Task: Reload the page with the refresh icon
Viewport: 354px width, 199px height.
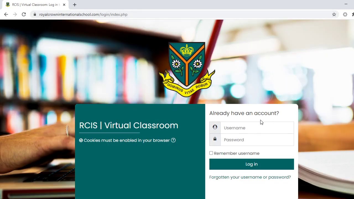Action: (x=24, y=14)
